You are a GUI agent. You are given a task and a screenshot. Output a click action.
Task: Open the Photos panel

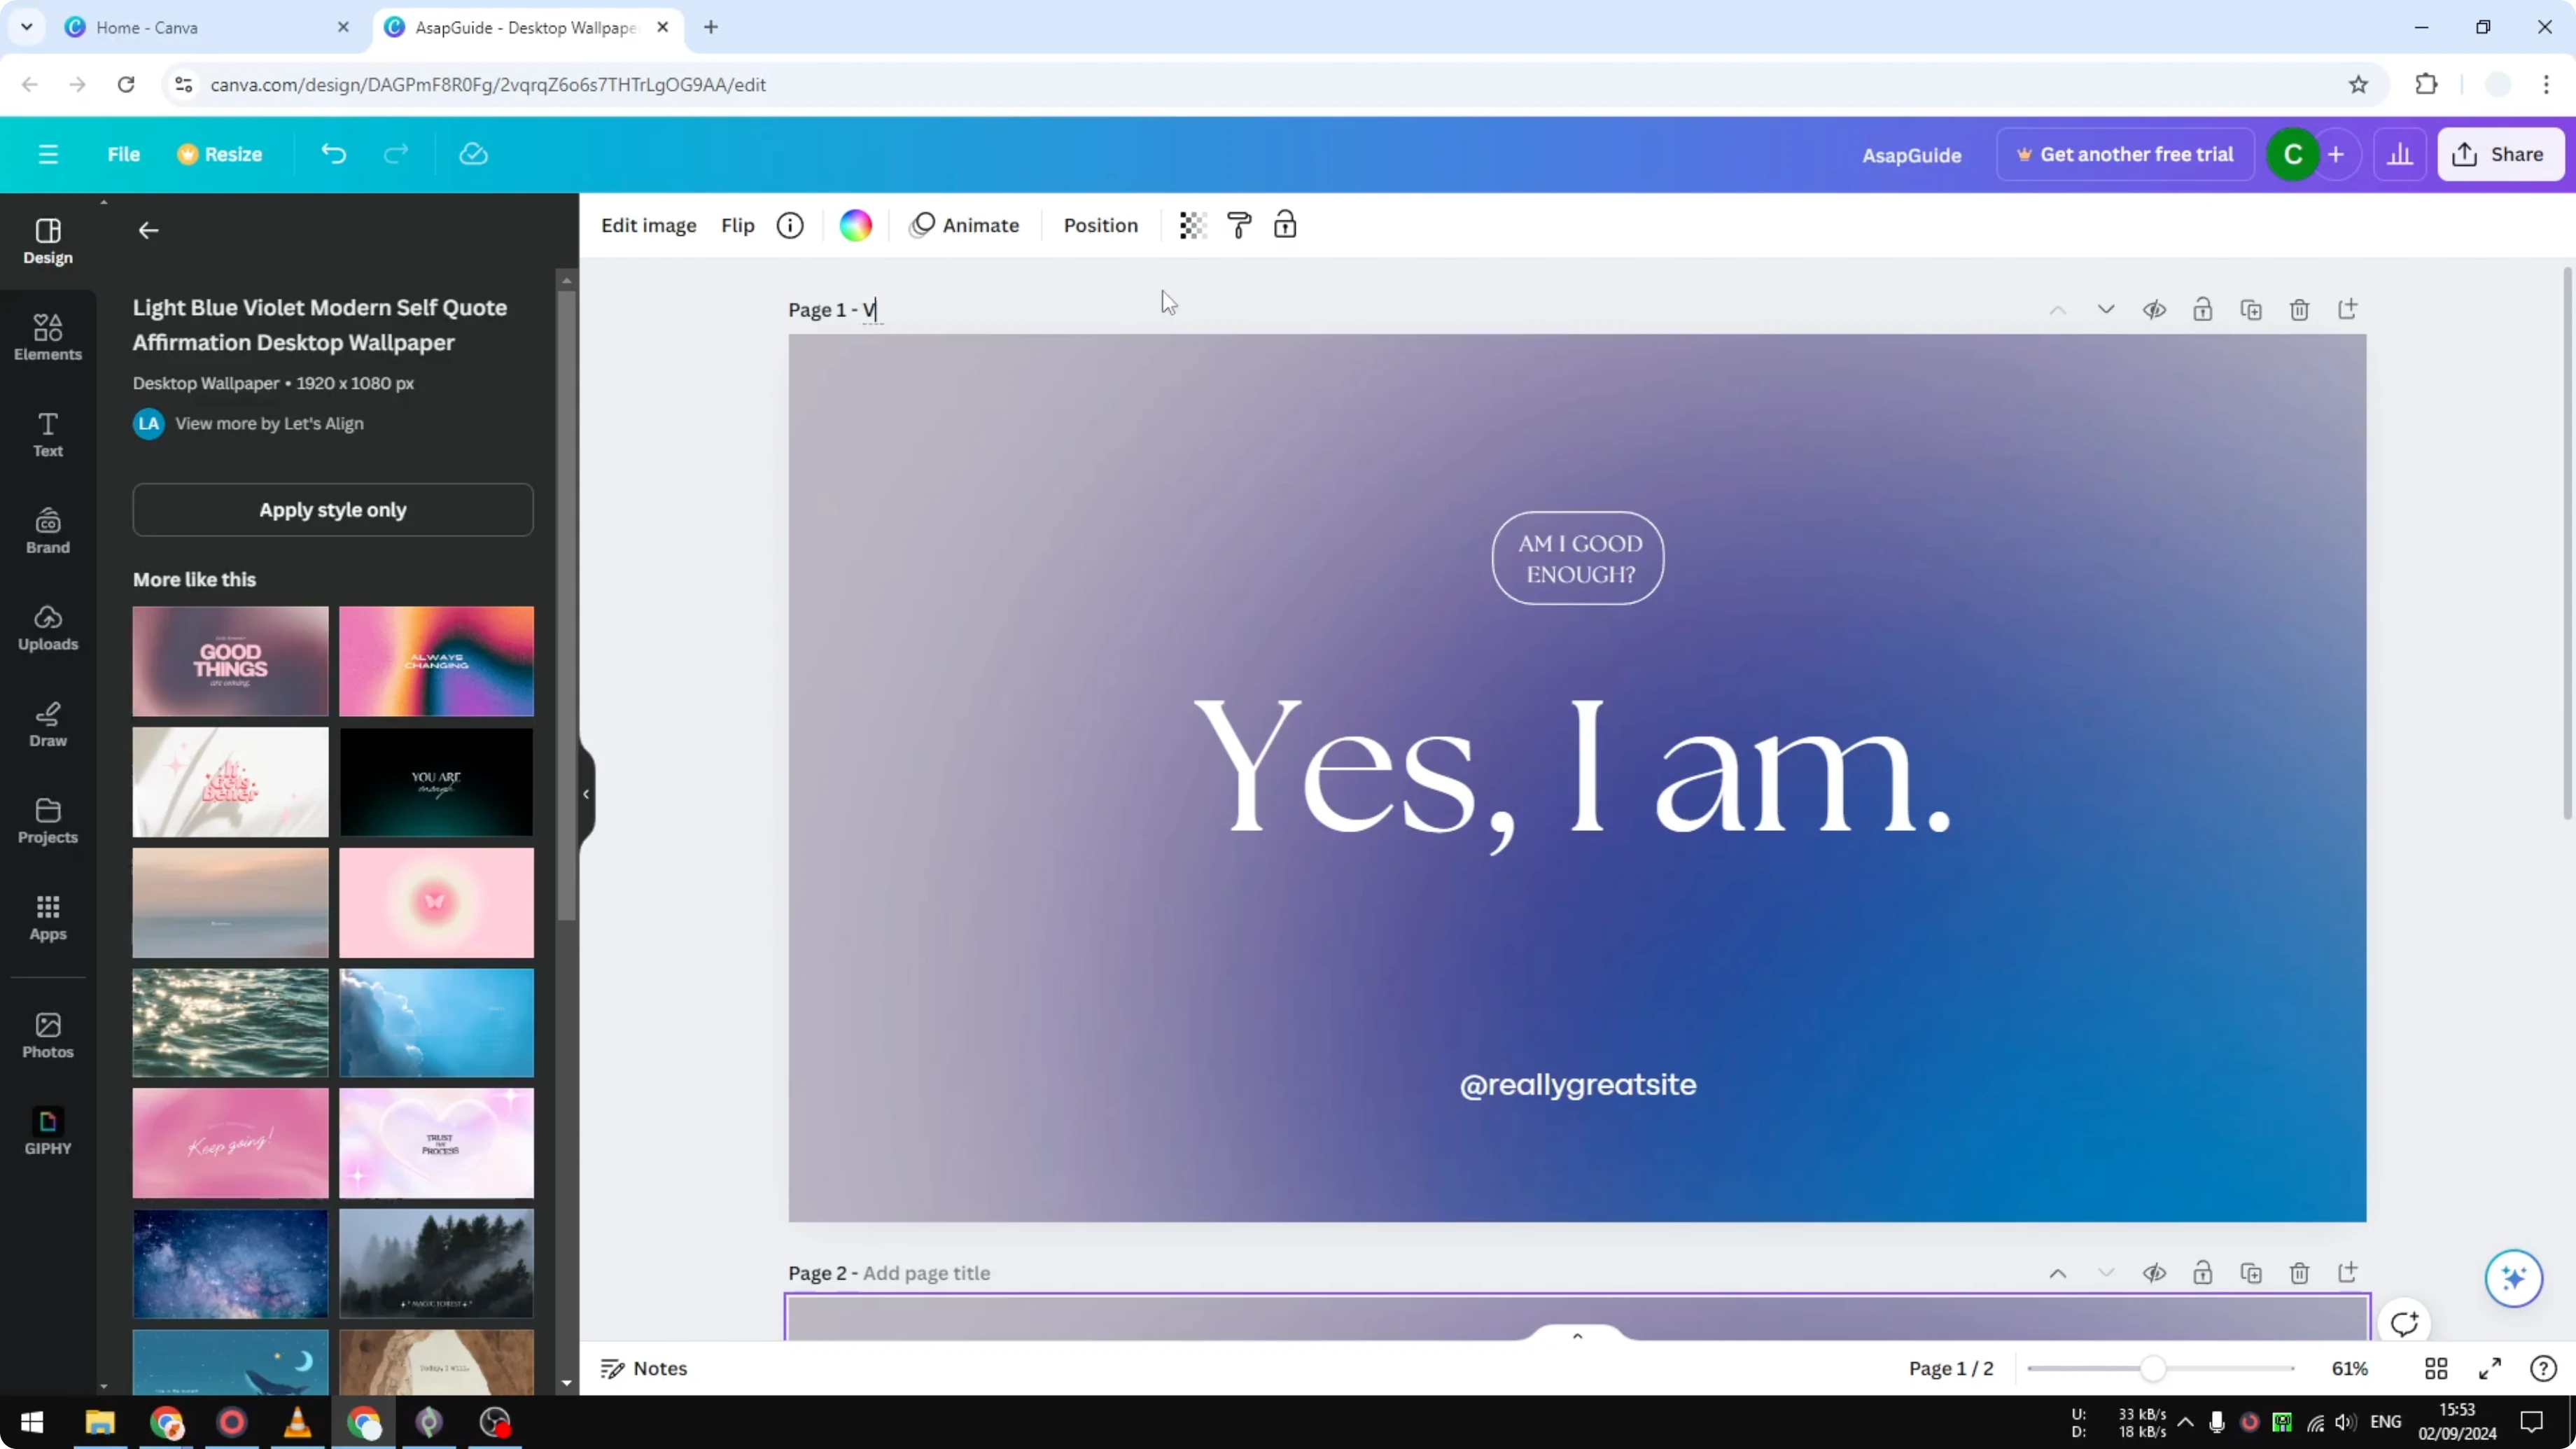[x=48, y=1035]
